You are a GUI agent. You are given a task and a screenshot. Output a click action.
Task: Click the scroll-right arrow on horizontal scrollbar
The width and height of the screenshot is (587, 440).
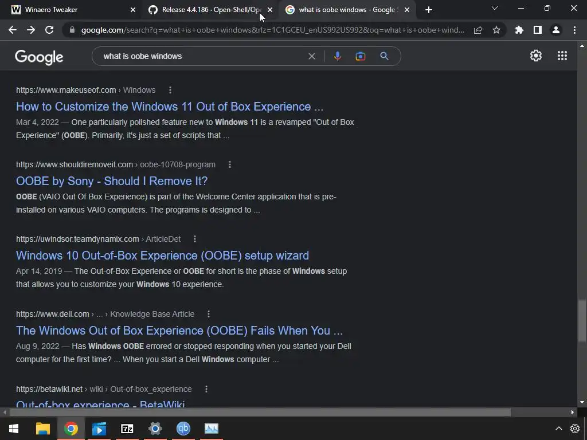coord(573,412)
